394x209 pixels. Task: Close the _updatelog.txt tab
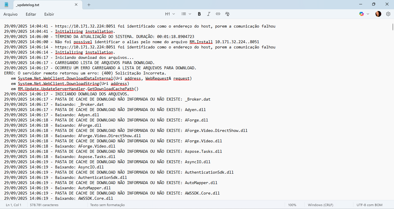point(76,5)
